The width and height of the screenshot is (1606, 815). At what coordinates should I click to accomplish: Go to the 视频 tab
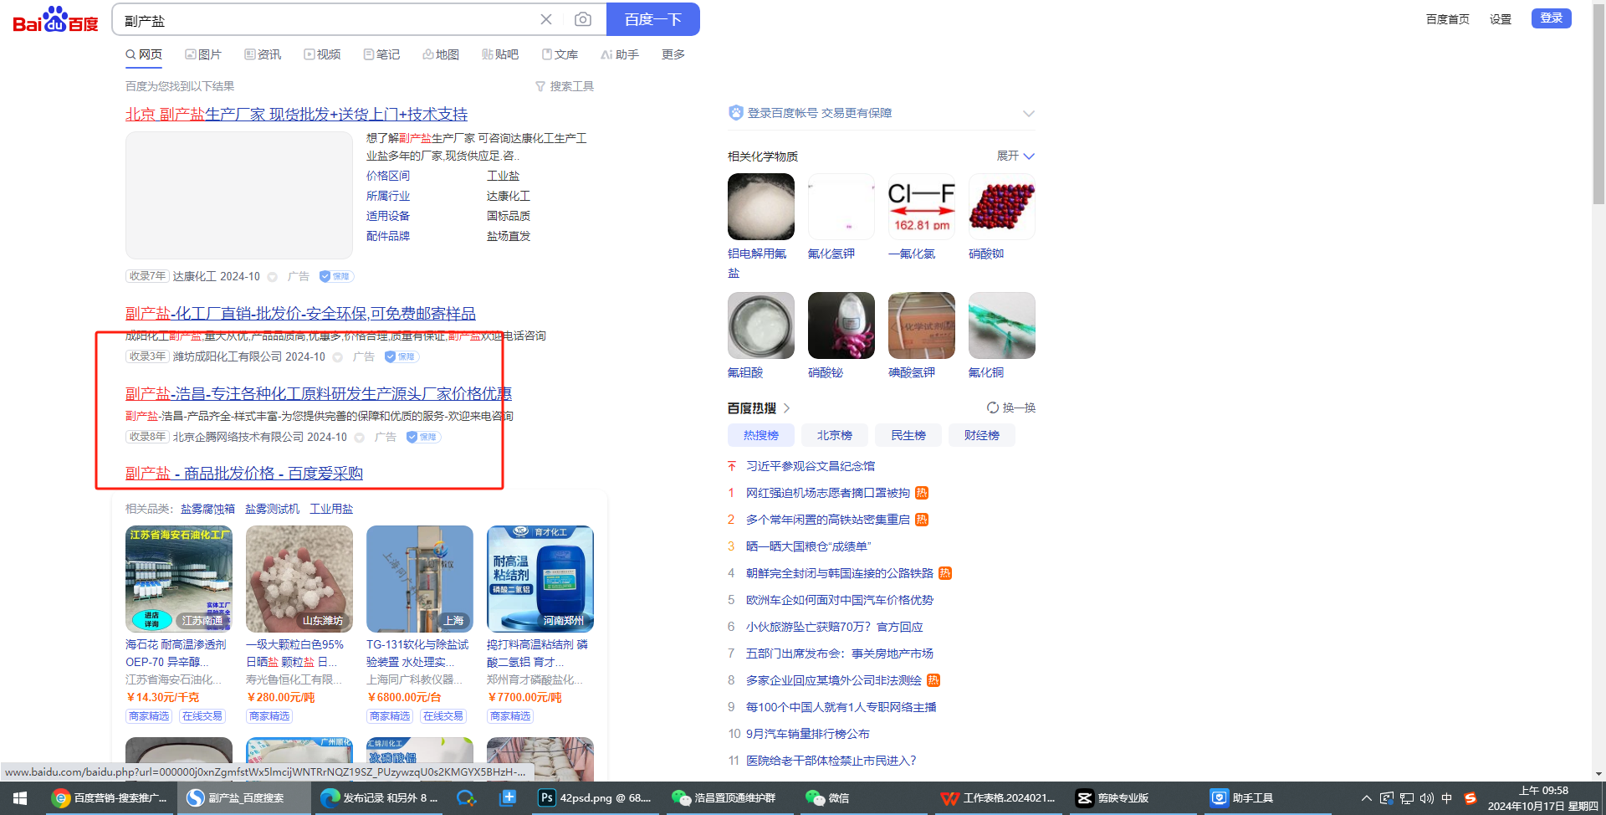322,54
